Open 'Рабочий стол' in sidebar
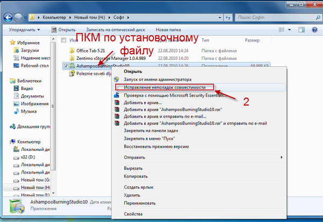Viewport: 323px width, 222px height. (34, 66)
